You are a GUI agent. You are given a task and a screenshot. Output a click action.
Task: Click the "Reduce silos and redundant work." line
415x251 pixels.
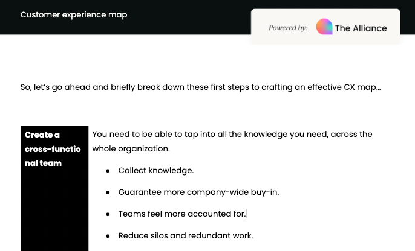tap(185, 236)
